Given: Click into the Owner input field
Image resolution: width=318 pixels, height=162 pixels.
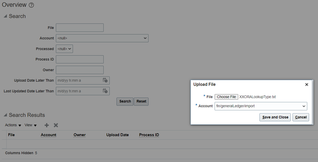Looking at the screenshot, I should tap(80, 70).
